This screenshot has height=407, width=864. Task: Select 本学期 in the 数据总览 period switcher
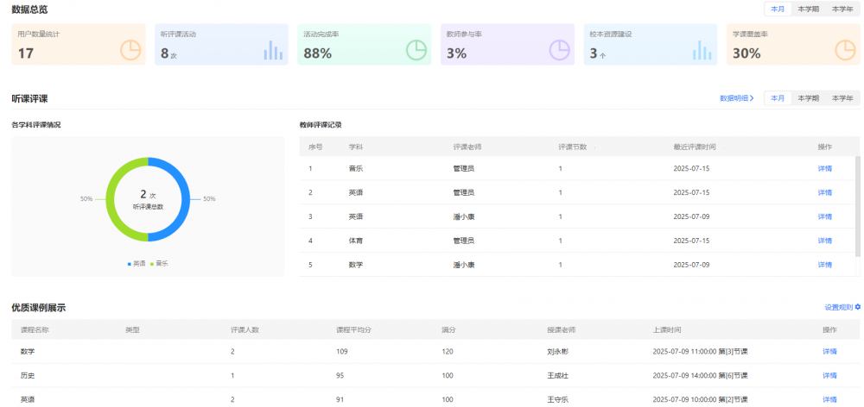[x=808, y=9]
